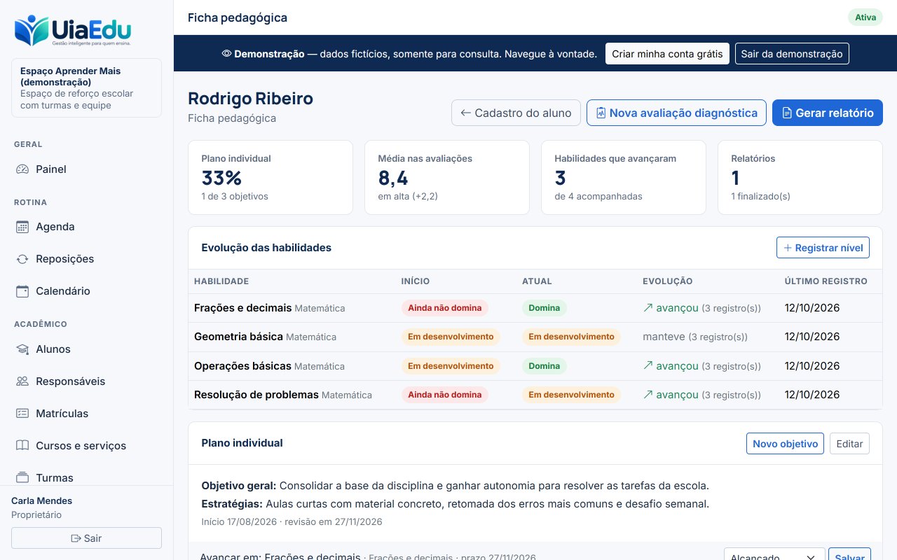Click Criar minha conta grátis button
The width and height of the screenshot is (897, 560).
point(667,54)
